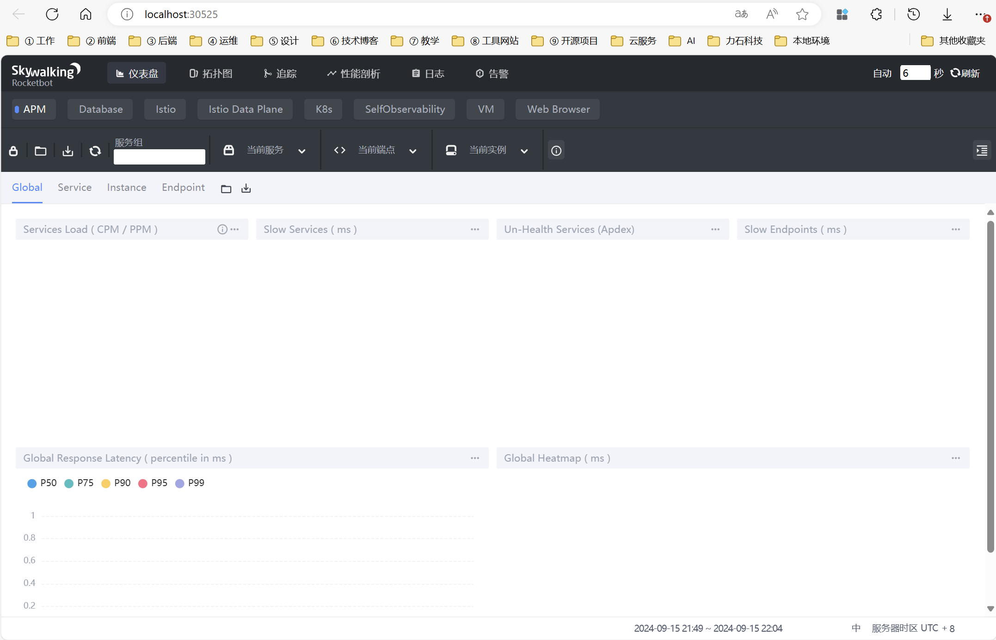
Task: Open the Slow Services widget options menu
Action: tap(475, 229)
